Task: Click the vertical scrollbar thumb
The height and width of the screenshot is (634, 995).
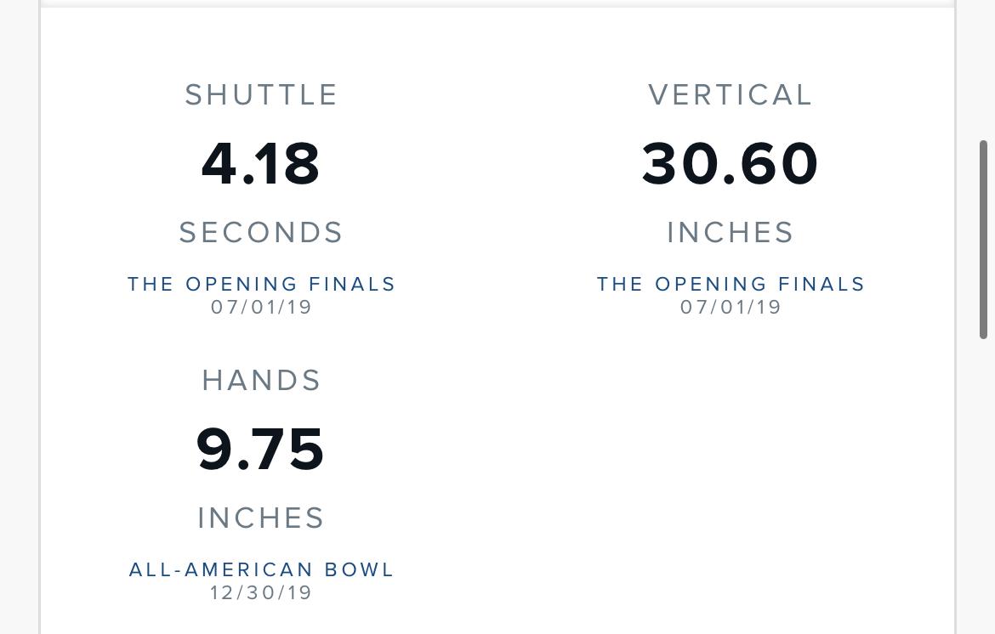Action: coord(984,240)
